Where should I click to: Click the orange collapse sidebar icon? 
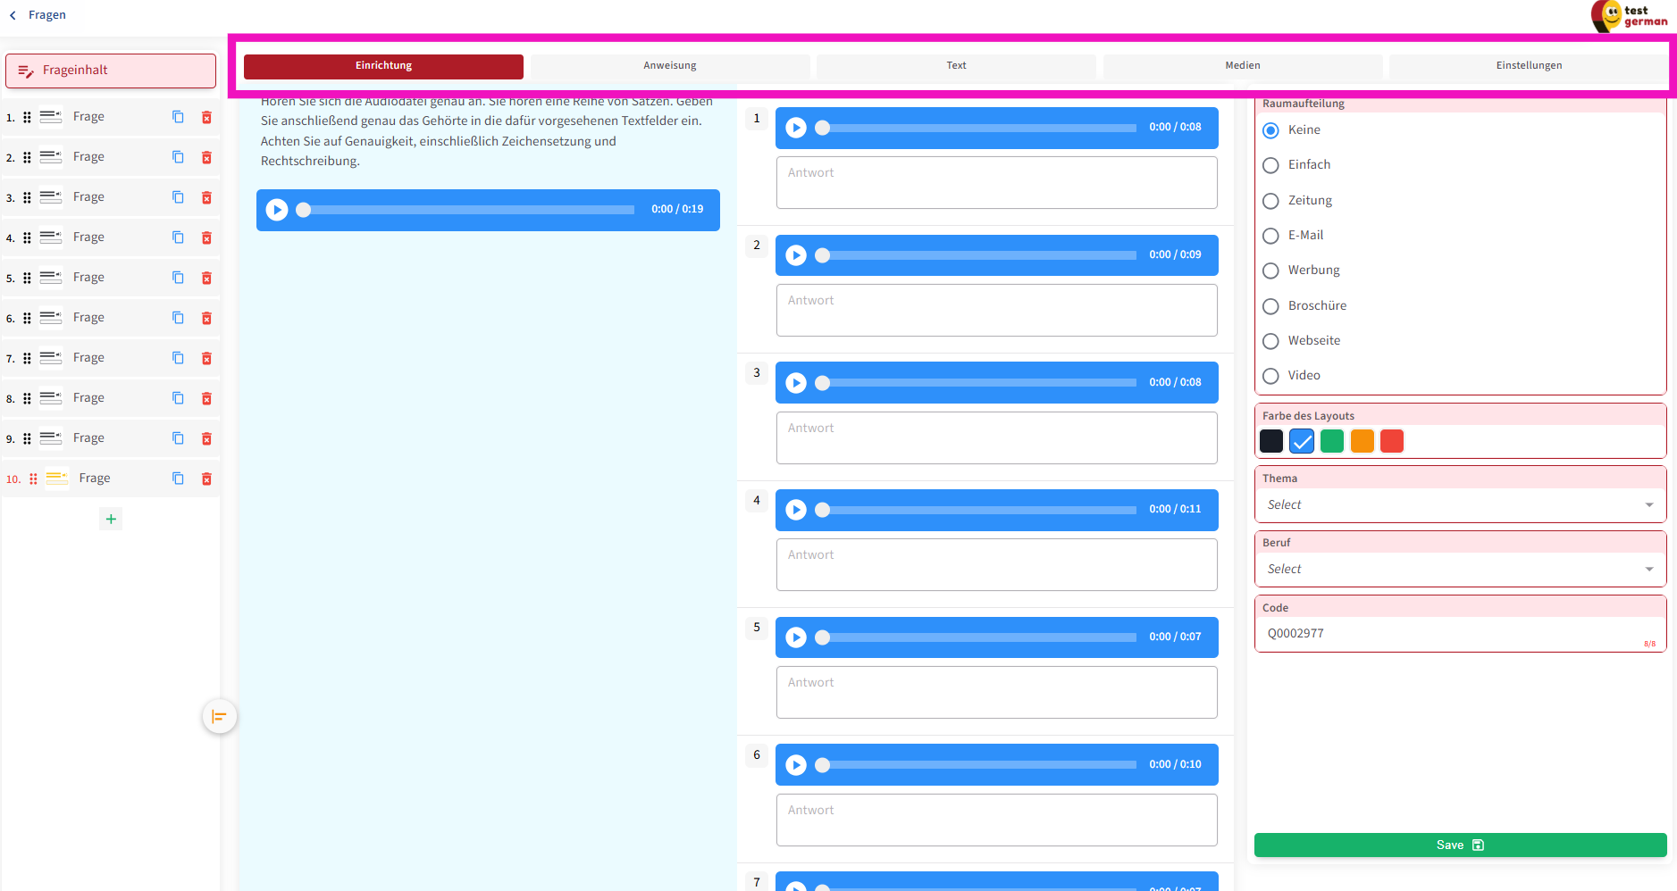219,716
